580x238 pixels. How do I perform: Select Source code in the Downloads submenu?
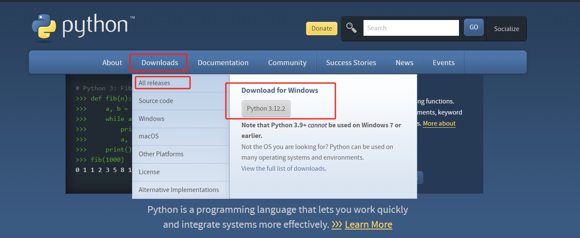[156, 101]
